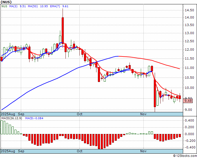Click the 11.00 price axis label
Screen dimensions: 197x158
click(189, 68)
